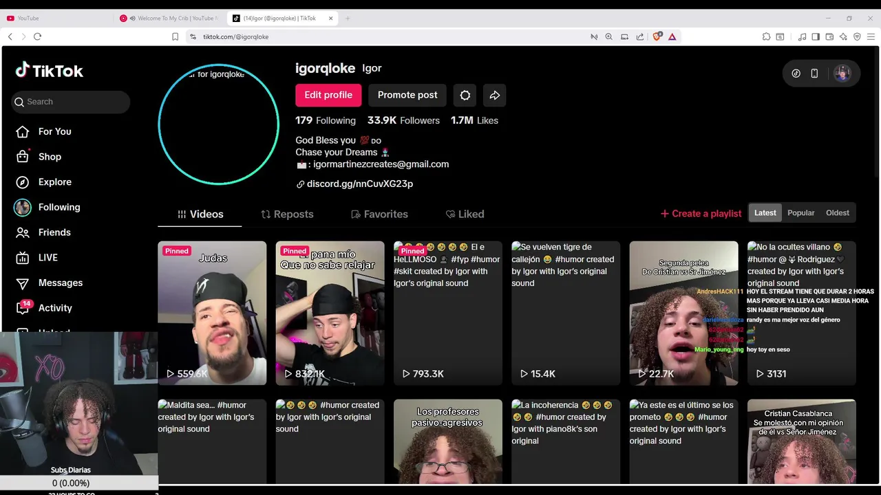Open the Shop bag icon
The image size is (881, 495).
pos(23,157)
